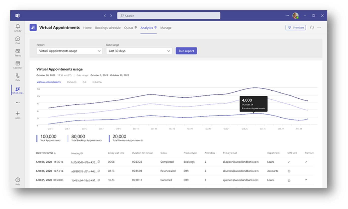This screenshot has height=209, width=348.
Task: Expand the top-right more options menu
Action: point(319,28)
